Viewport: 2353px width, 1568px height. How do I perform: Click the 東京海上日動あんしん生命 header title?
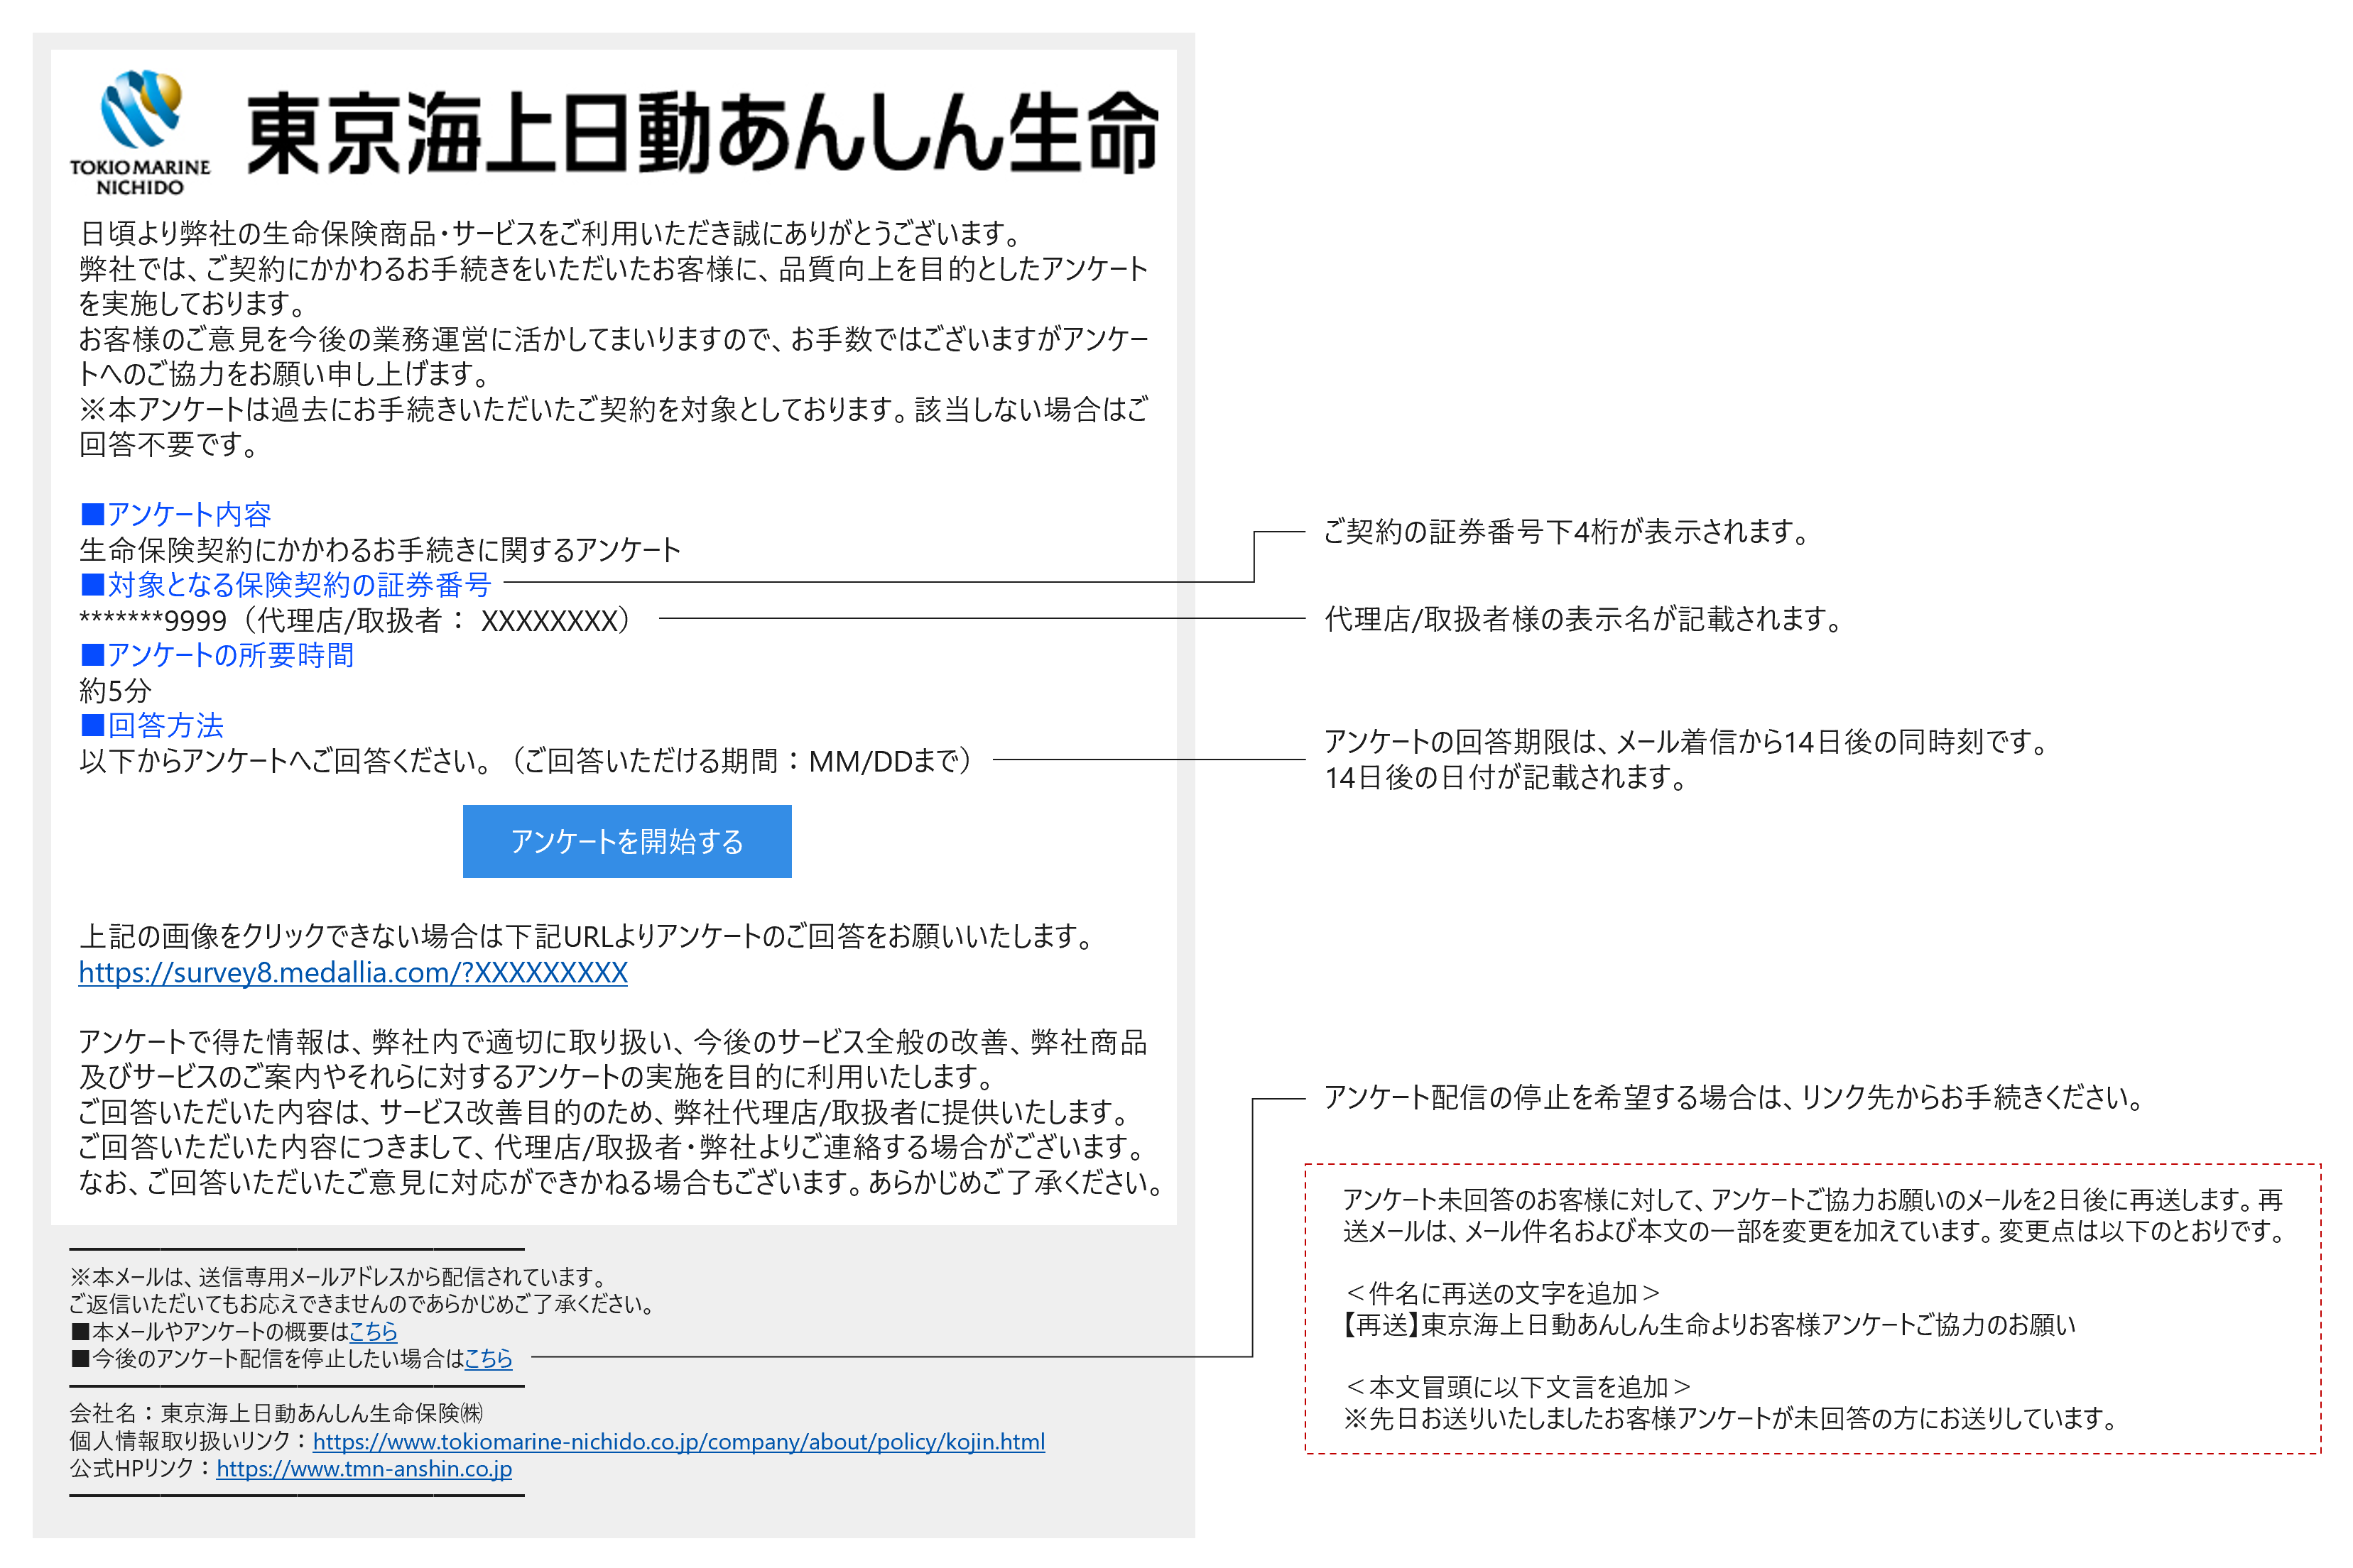[x=702, y=133]
